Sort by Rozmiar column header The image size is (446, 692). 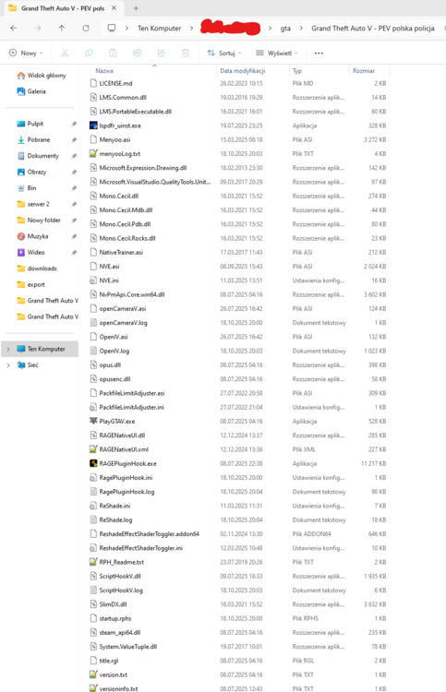click(364, 71)
